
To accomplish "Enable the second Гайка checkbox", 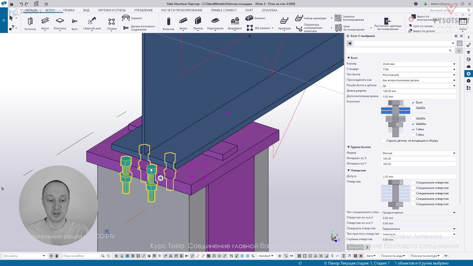I will point(413,135).
